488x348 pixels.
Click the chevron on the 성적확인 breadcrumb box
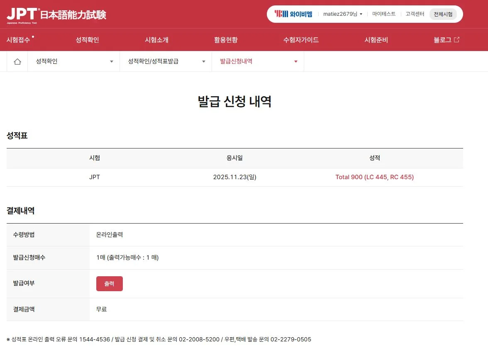[x=111, y=61]
